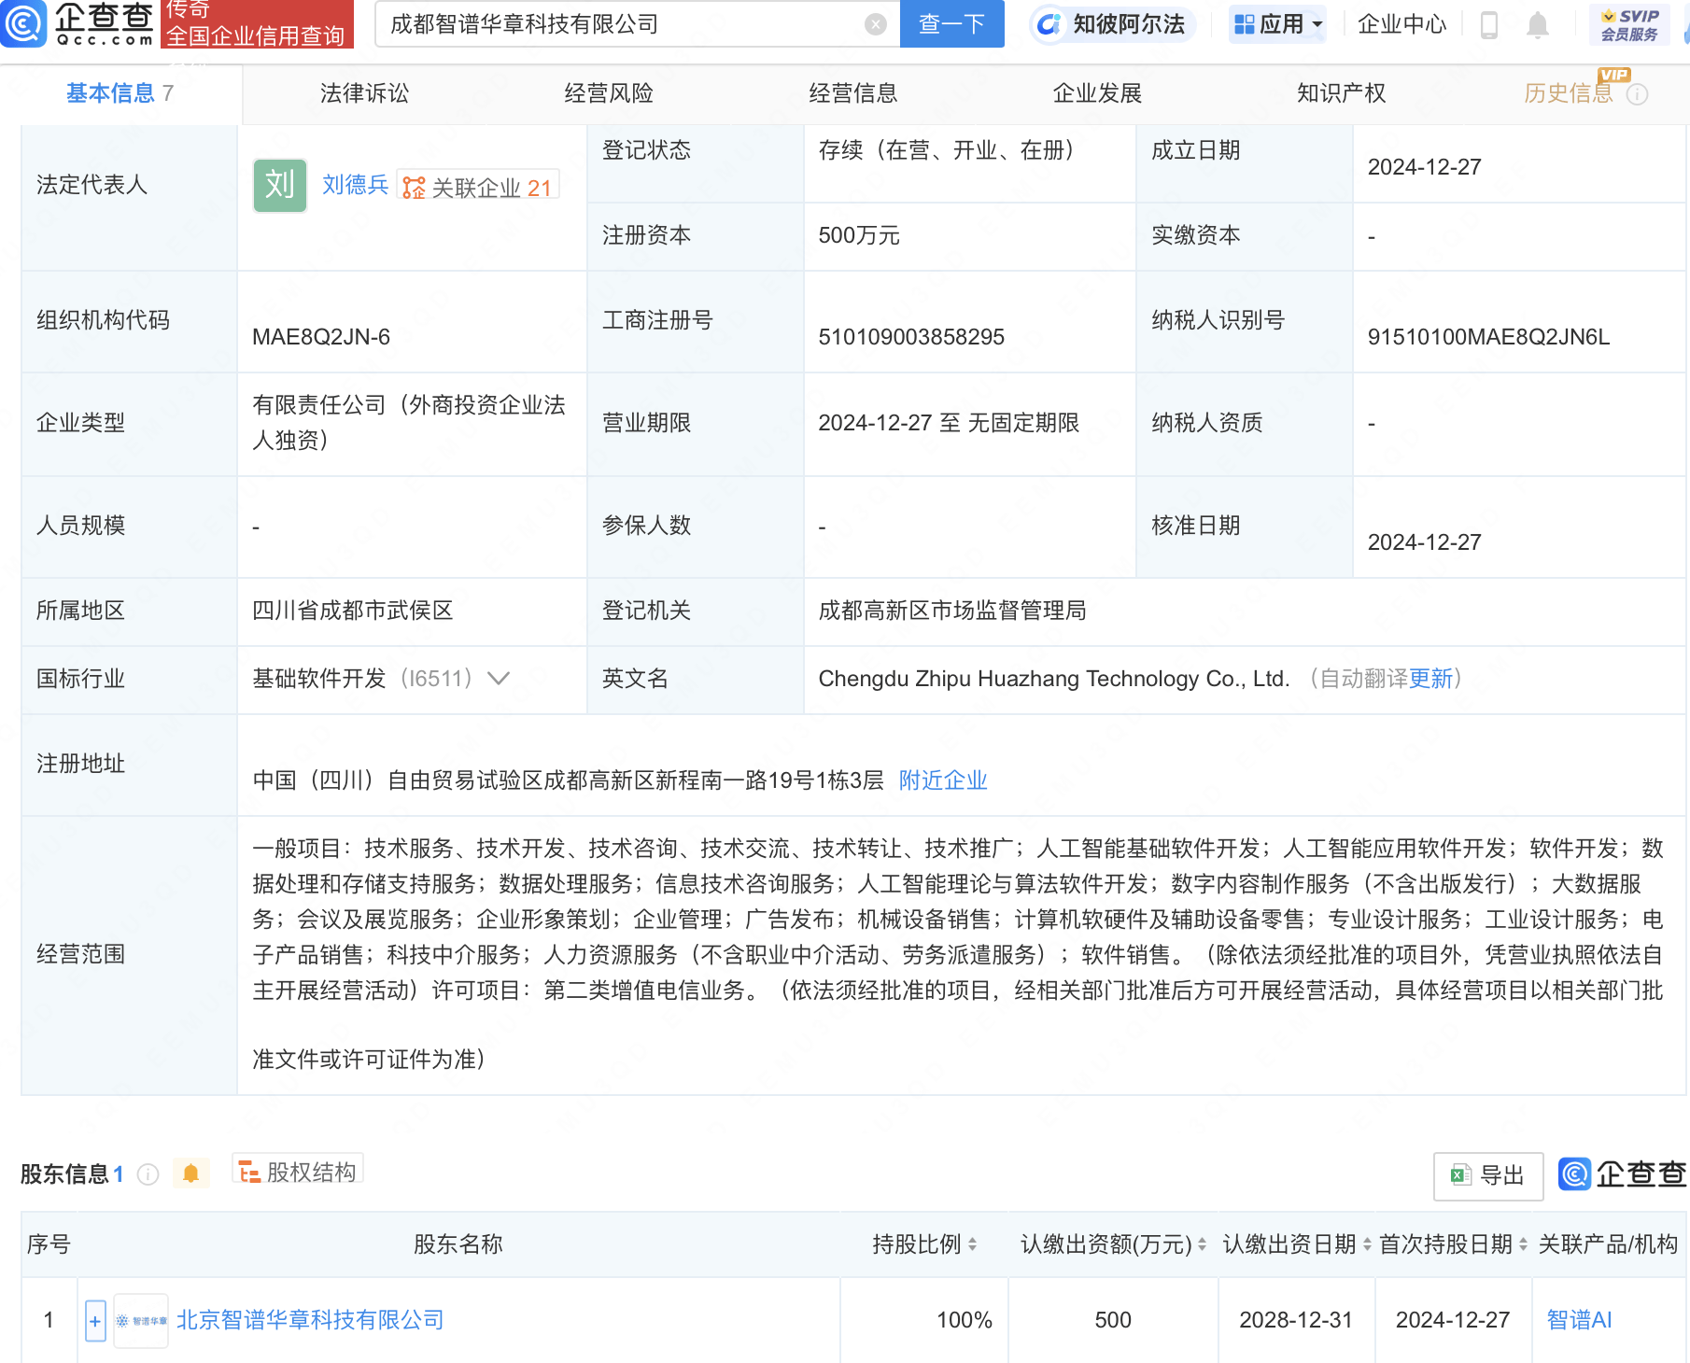Open 历史信息 VIP tab
This screenshot has height=1363, width=1690.
pos(1569,92)
